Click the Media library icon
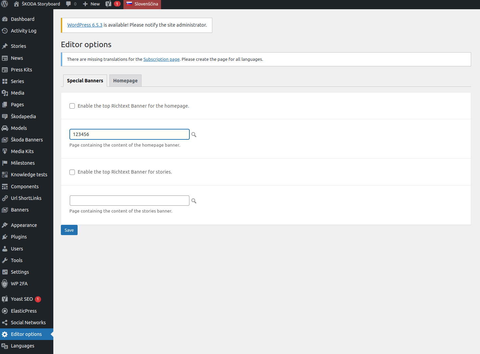 (x=5, y=93)
